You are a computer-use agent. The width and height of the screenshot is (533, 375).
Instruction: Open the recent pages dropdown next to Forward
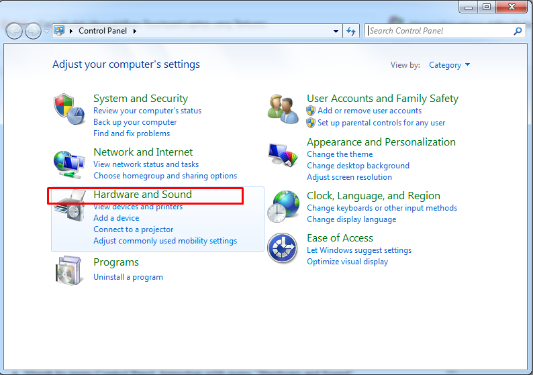[x=46, y=32]
